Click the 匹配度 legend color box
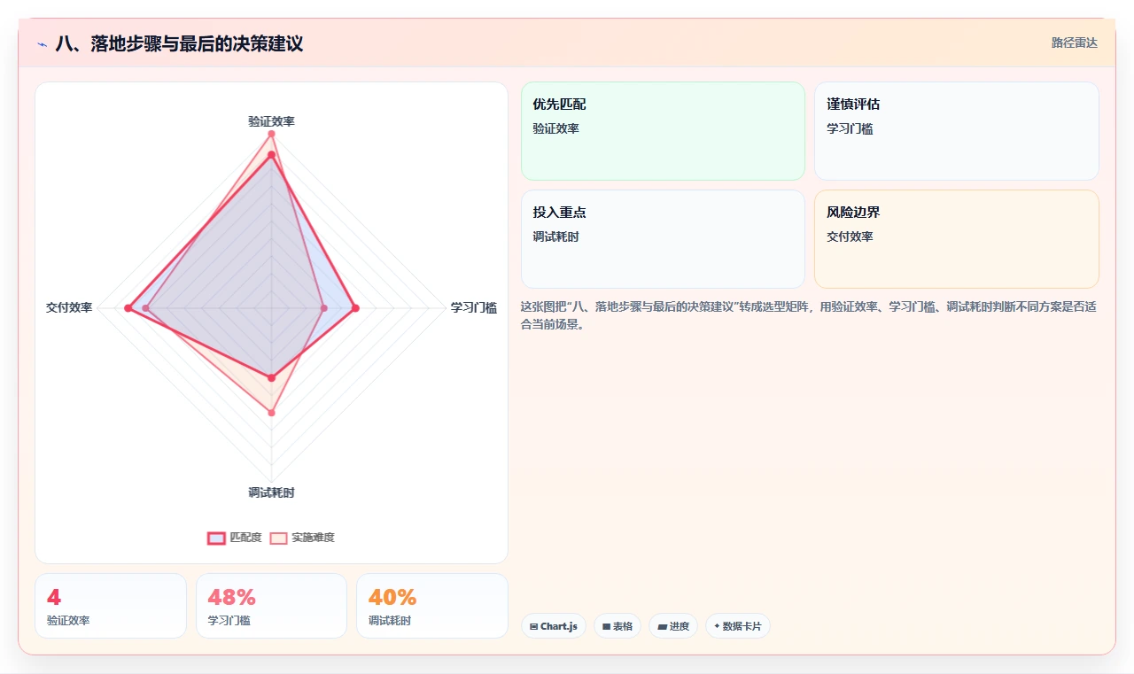 pyautogui.click(x=216, y=538)
